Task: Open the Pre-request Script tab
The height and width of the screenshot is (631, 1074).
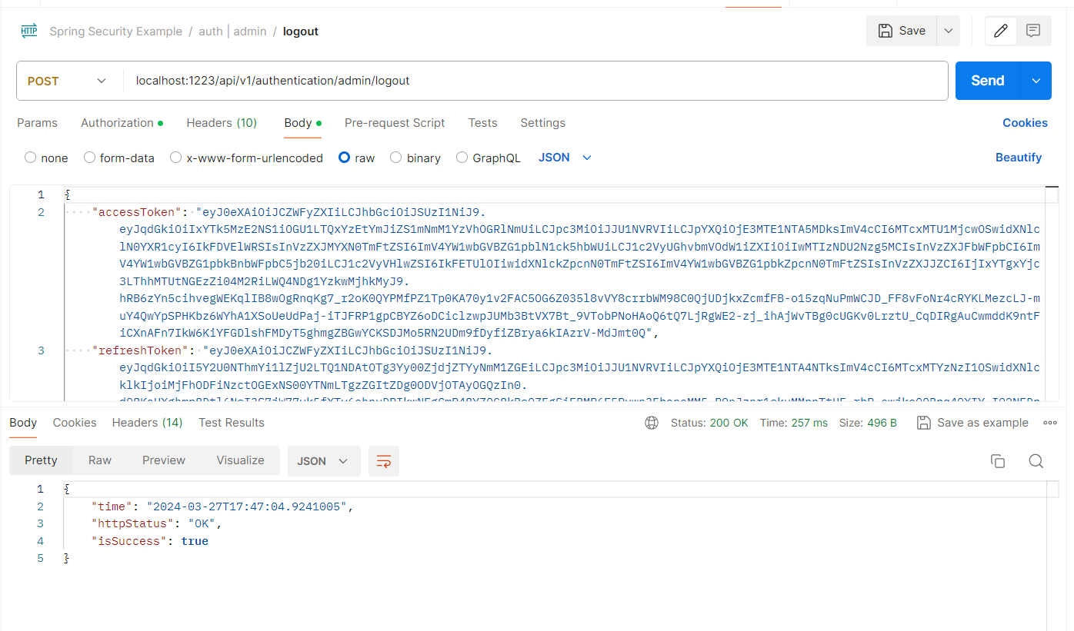Action: point(395,123)
